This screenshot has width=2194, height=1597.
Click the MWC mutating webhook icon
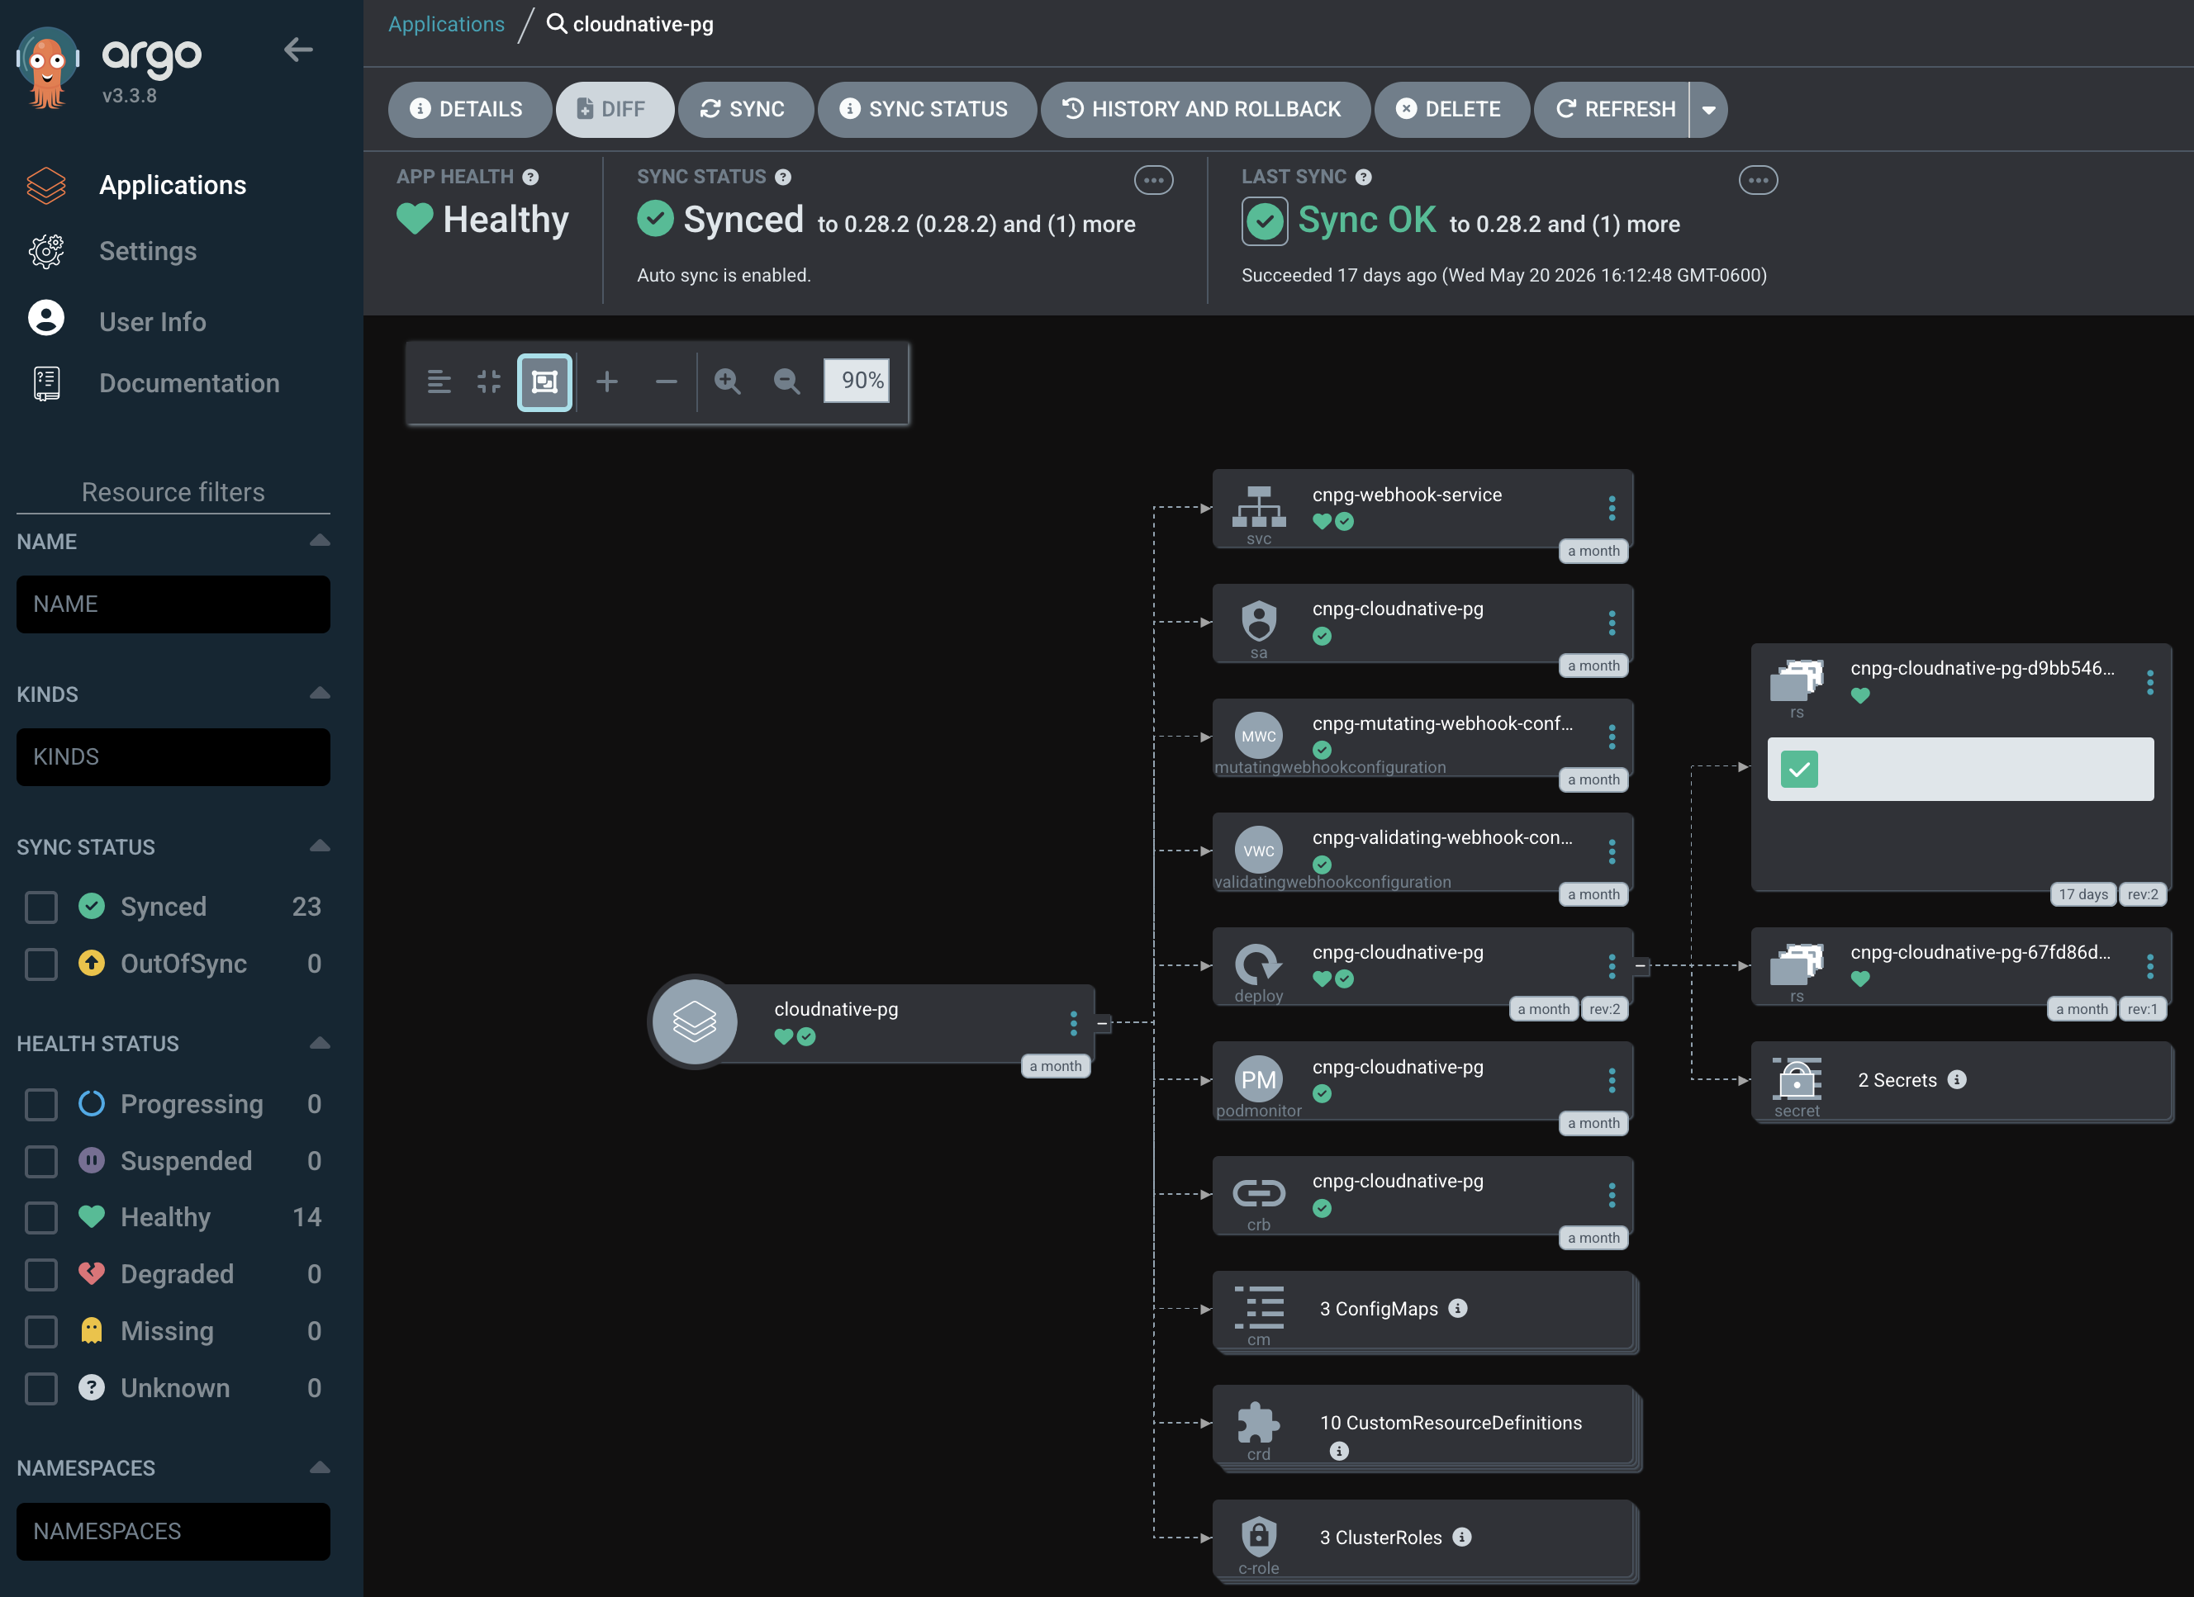1259,736
